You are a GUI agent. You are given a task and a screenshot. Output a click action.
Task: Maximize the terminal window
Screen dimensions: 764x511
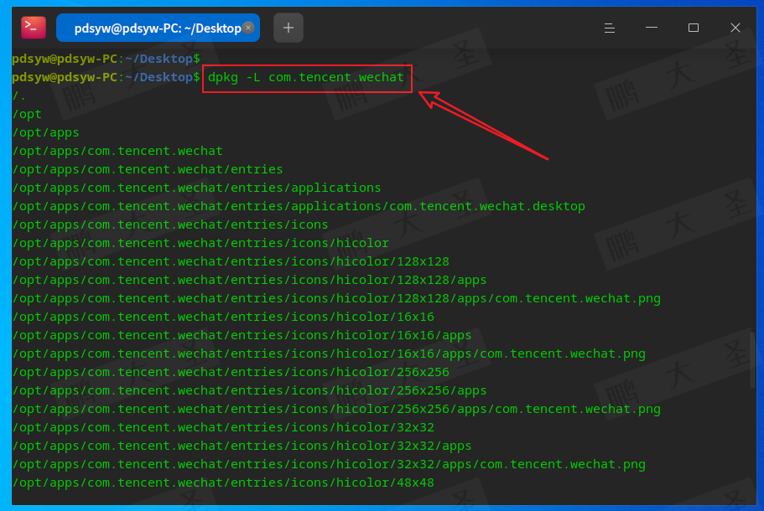point(694,28)
